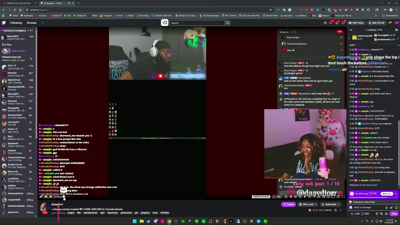Screen dimensions: 400x225
Task: Focus the Twitch search field
Action: point(197,23)
